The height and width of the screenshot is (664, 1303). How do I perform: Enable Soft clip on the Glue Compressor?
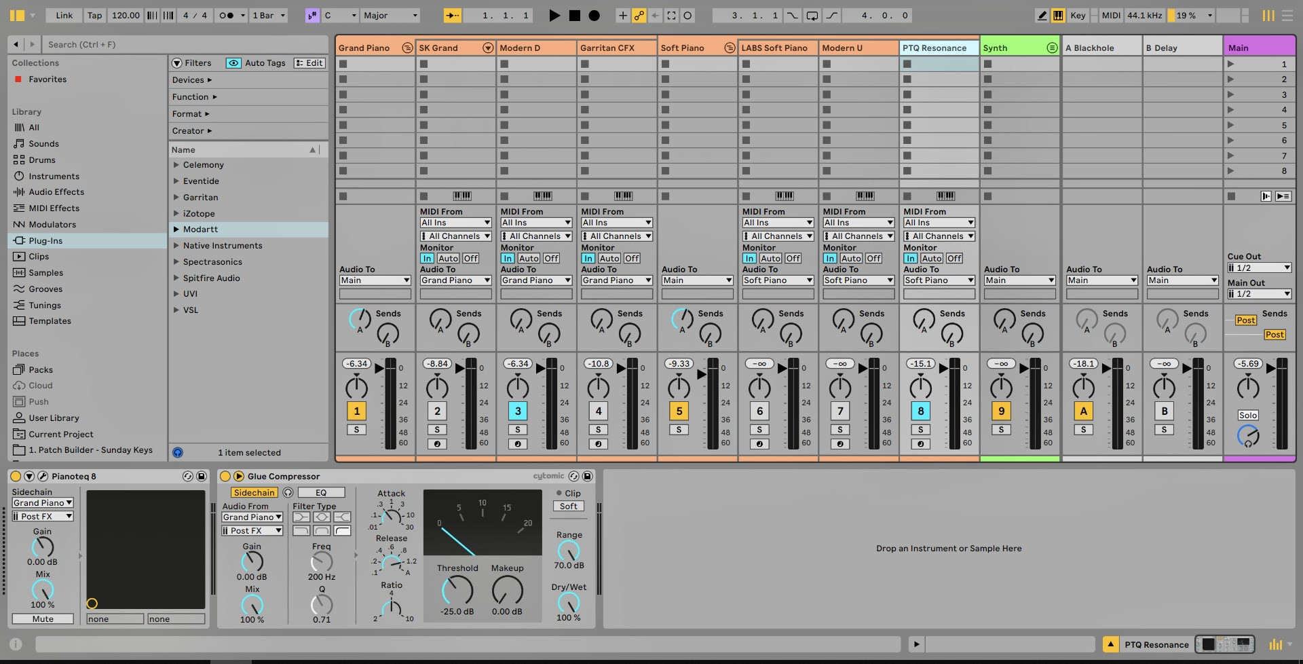pyautogui.click(x=568, y=506)
